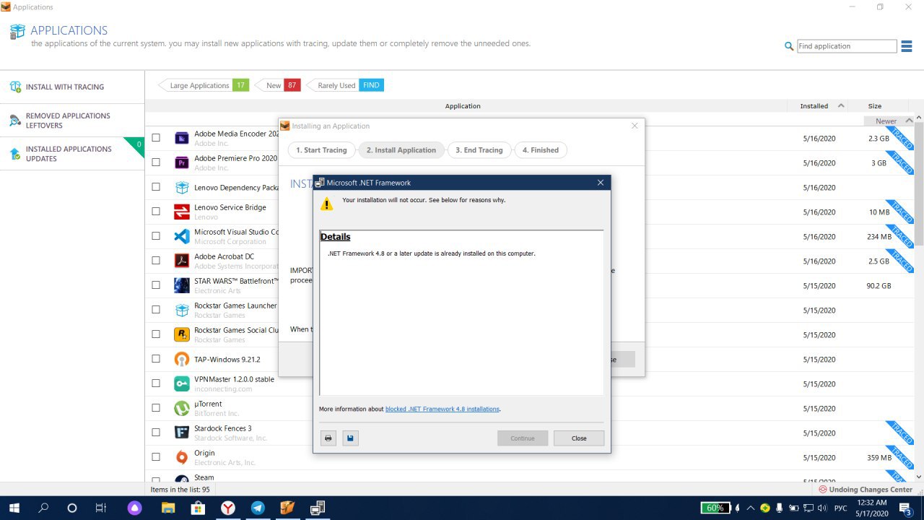Screen dimensions: 924x520
Task: Switch to the End Tracing step
Action: pyautogui.click(x=479, y=150)
